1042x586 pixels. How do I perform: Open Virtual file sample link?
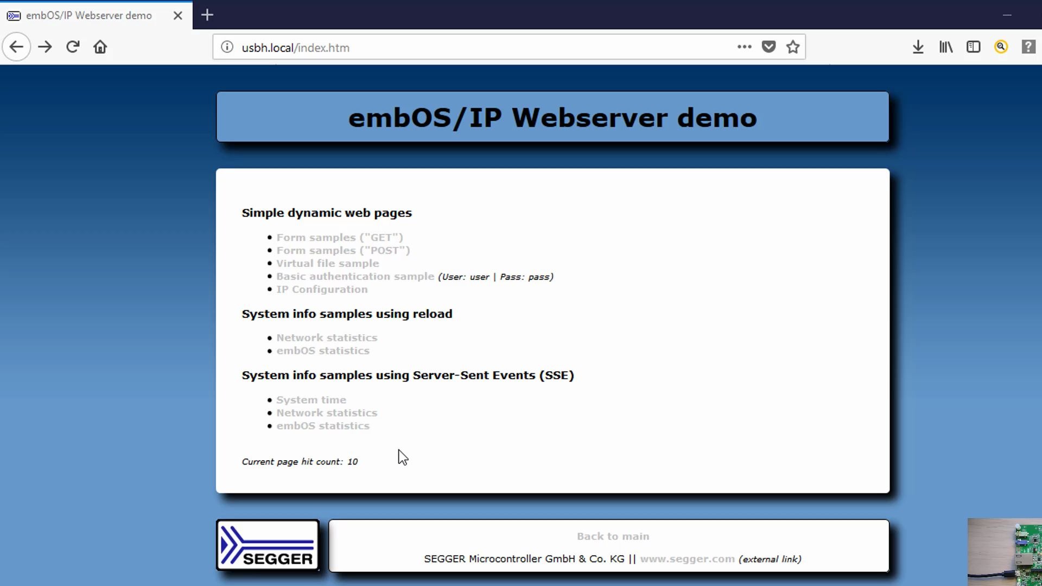point(328,263)
